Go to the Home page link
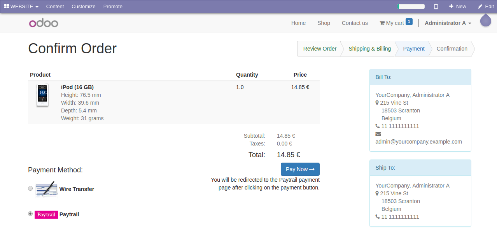Viewport: 497px width, 249px height. click(x=298, y=23)
